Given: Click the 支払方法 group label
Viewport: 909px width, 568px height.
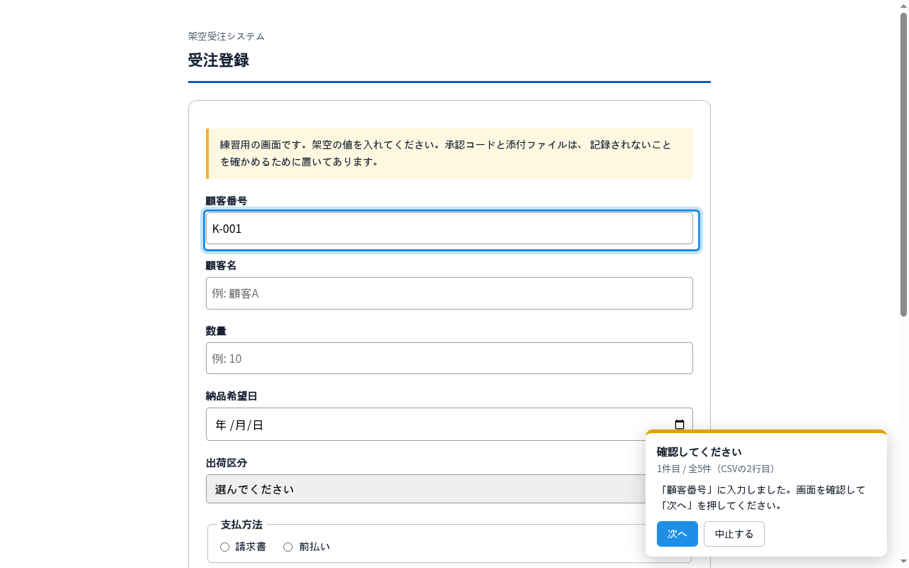Looking at the screenshot, I should click(x=241, y=525).
